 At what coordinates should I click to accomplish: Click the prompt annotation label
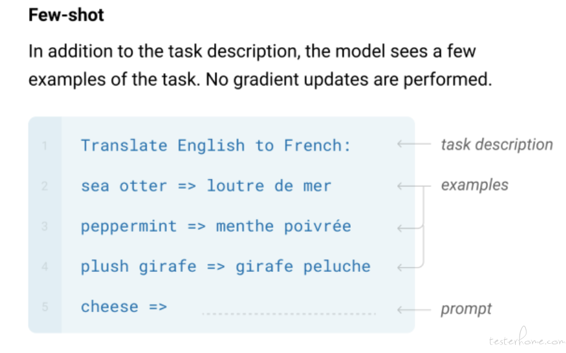click(466, 309)
